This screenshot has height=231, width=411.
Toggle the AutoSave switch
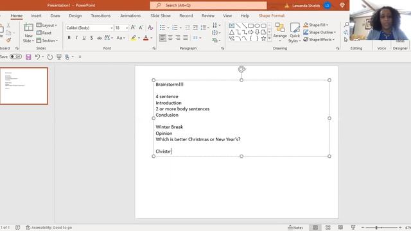(x=15, y=56)
